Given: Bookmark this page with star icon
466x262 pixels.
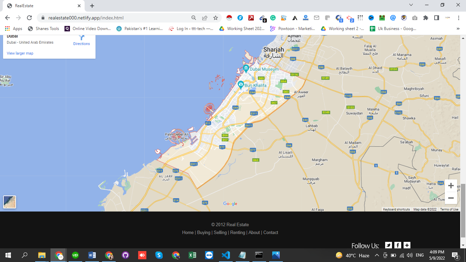Looking at the screenshot, I should click(215, 18).
